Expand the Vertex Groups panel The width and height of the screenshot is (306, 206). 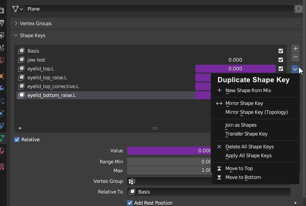coord(16,23)
